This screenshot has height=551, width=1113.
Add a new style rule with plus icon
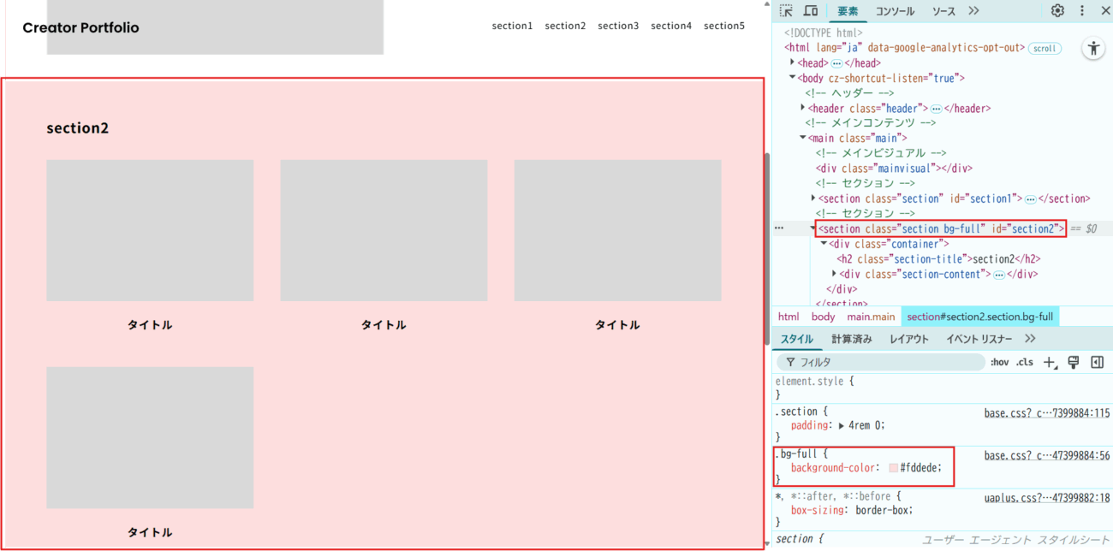click(1050, 363)
